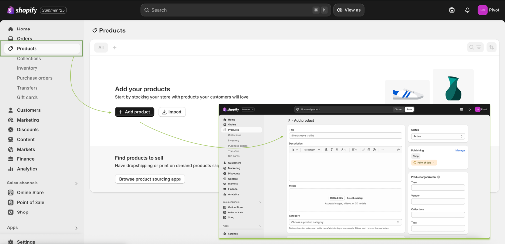The image size is (505, 244).
Task: Click Save in the Add product window
Action: (409, 110)
